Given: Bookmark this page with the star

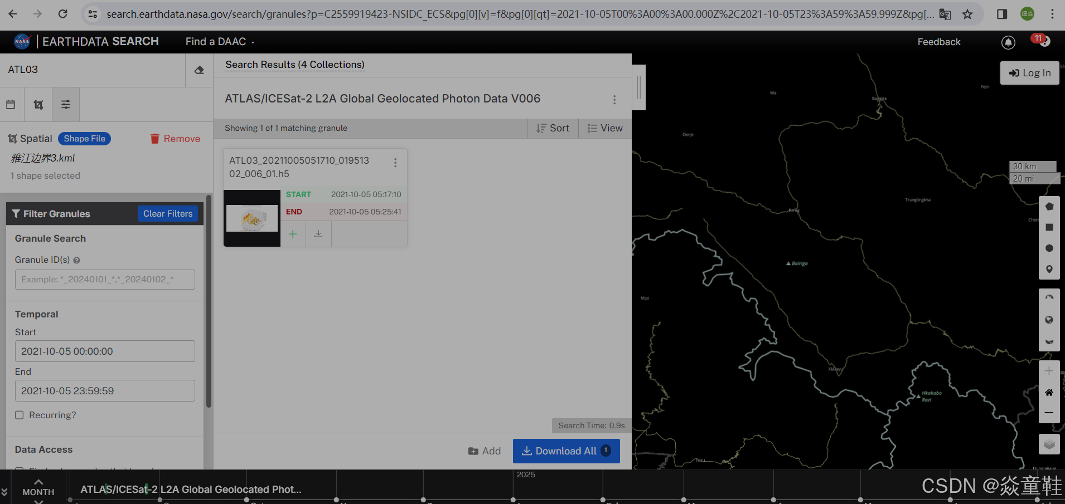Looking at the screenshot, I should [x=967, y=14].
